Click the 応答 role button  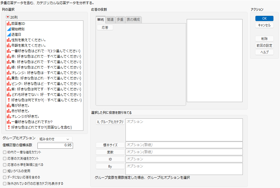click(x=105, y=28)
